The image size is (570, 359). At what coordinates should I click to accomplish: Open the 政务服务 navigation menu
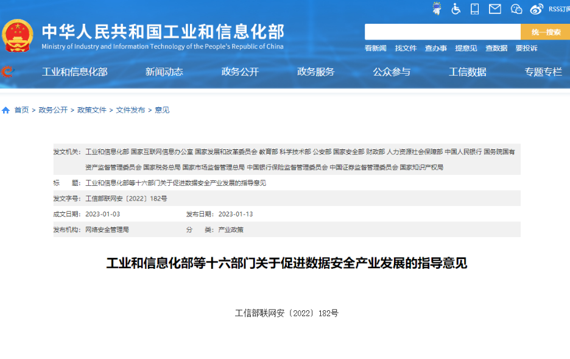315,72
